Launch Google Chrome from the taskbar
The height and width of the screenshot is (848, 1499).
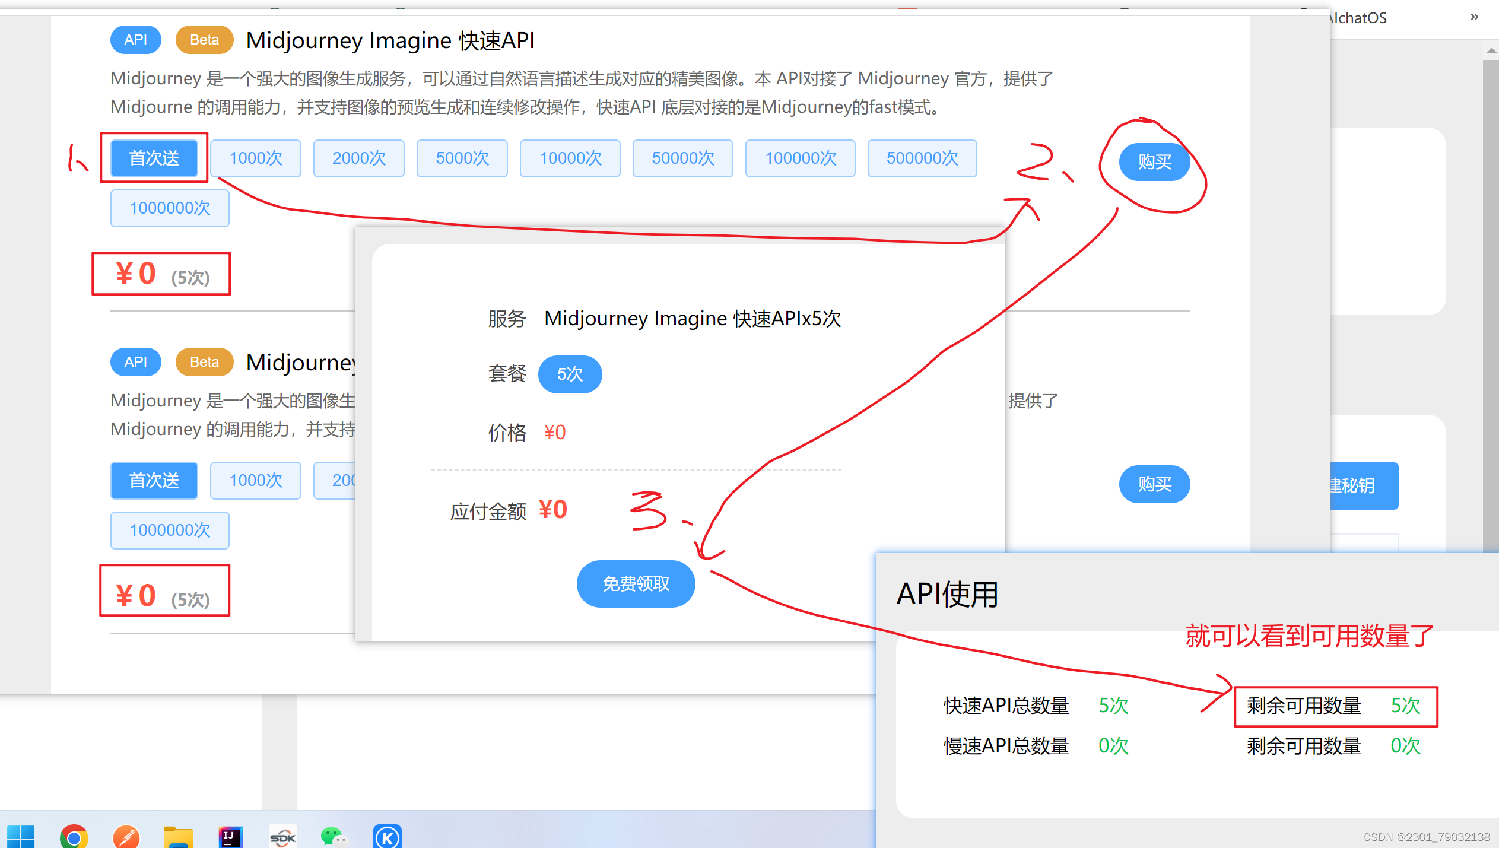pyautogui.click(x=75, y=837)
